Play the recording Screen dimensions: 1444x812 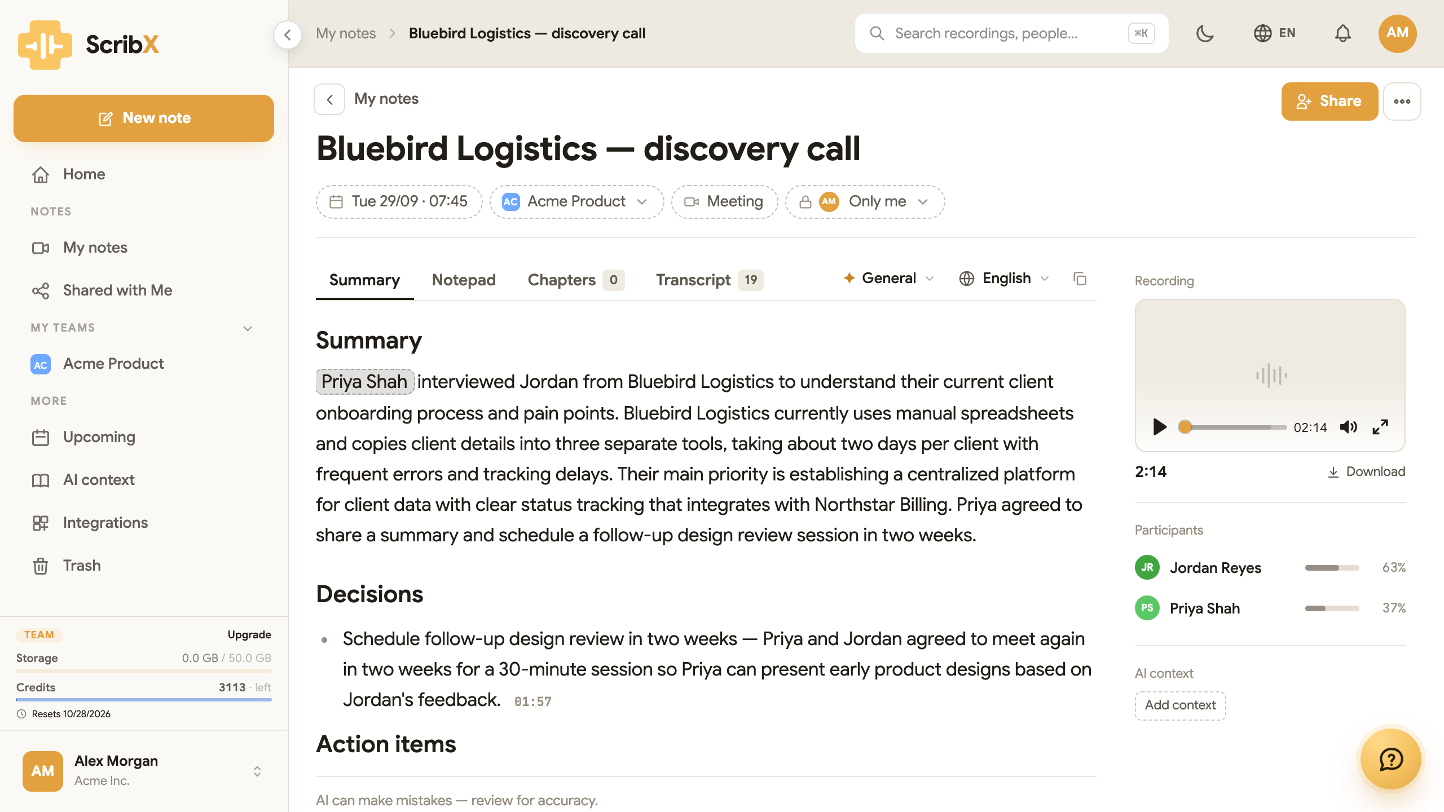point(1160,427)
